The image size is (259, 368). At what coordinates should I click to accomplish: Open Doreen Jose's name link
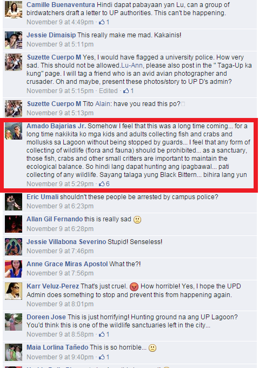(x=46, y=317)
